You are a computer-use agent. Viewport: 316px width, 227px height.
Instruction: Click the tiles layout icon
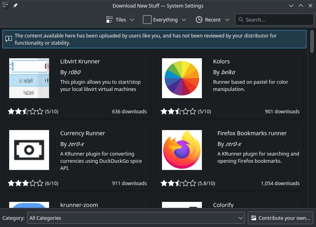tap(109, 20)
